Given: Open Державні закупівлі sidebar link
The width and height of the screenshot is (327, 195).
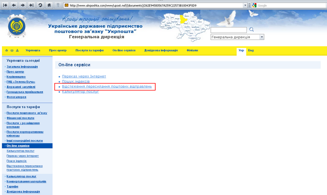Looking at the screenshot, I should click(x=21, y=87).
